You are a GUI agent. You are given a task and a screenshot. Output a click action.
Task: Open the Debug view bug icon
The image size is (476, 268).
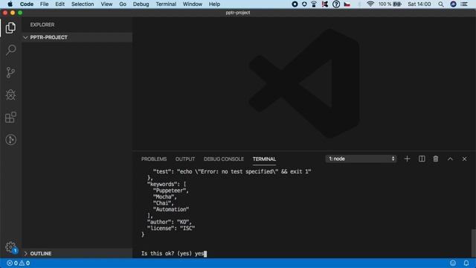pos(10,95)
